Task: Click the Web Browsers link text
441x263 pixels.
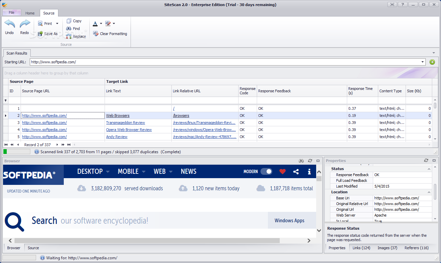Action: (118, 116)
